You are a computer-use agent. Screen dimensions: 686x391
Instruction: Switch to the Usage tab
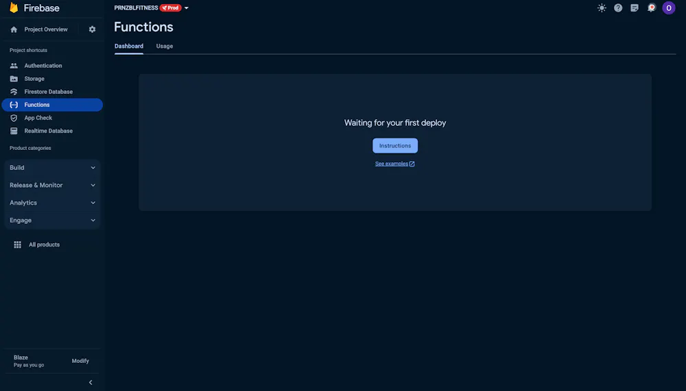coord(165,46)
